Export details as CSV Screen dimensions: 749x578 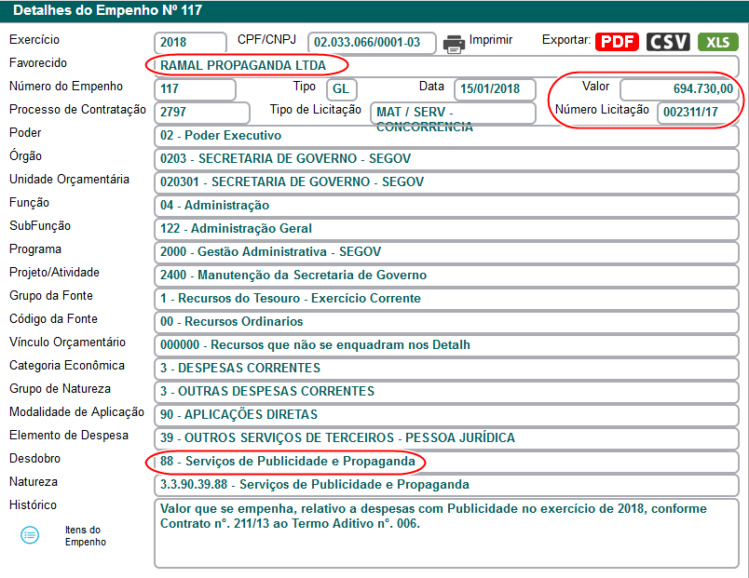pyautogui.click(x=668, y=42)
